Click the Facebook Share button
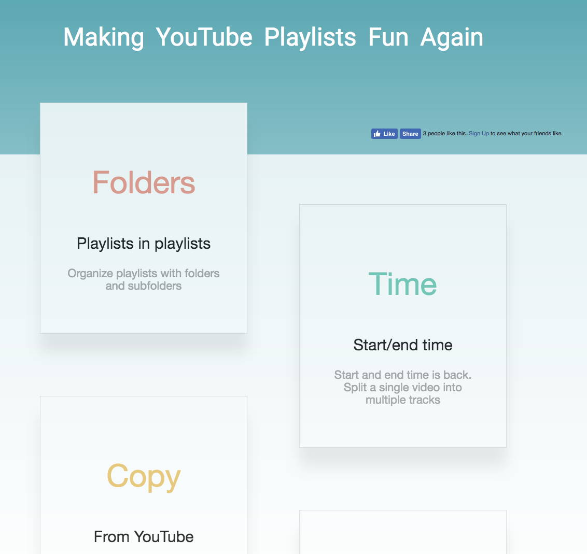 click(410, 134)
